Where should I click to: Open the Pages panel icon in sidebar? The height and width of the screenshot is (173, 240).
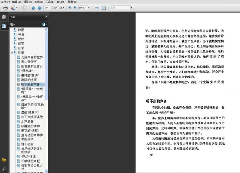[x=4, y=17]
